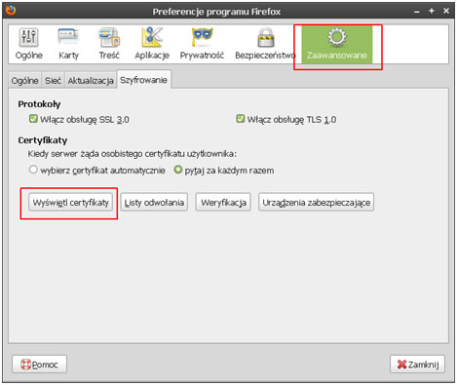Viewport: 457px width, 385px height.
Task: Switch to the Ogólne sub-tab
Action: click(24, 80)
